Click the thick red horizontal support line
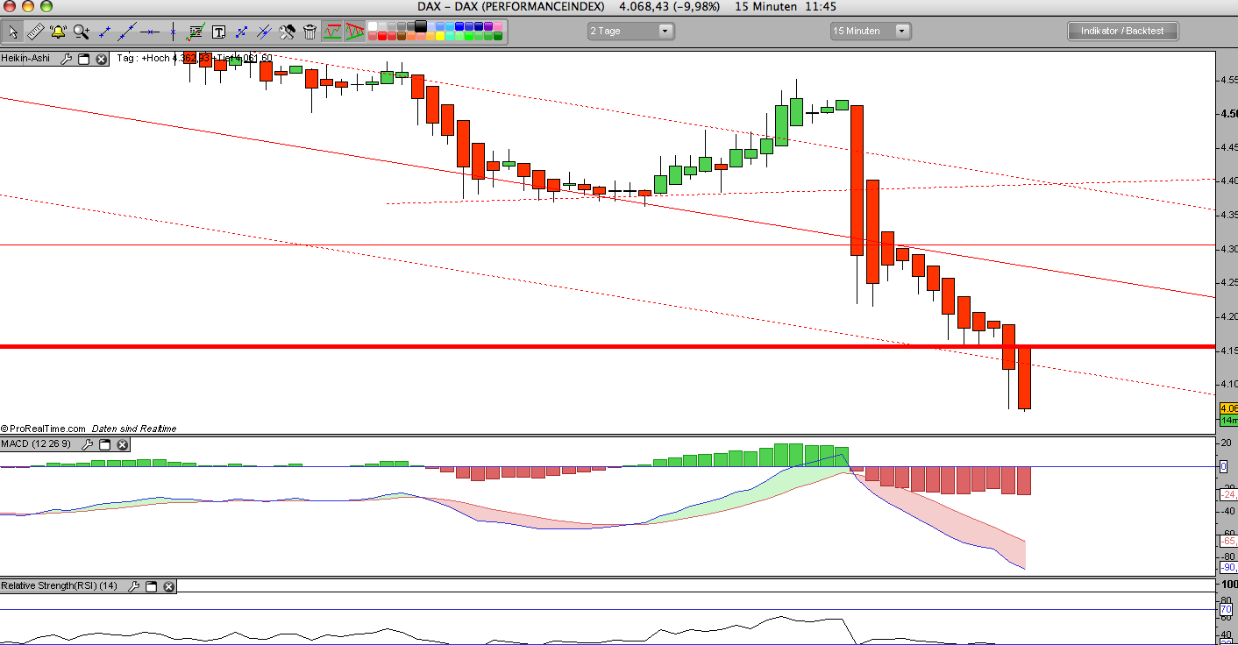 (x=607, y=347)
